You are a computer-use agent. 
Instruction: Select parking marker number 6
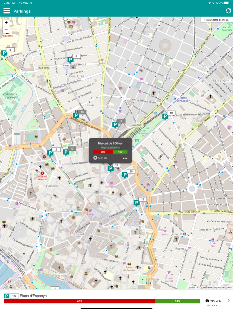4,53
